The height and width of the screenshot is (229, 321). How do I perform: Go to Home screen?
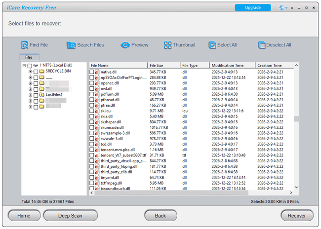click(x=24, y=216)
